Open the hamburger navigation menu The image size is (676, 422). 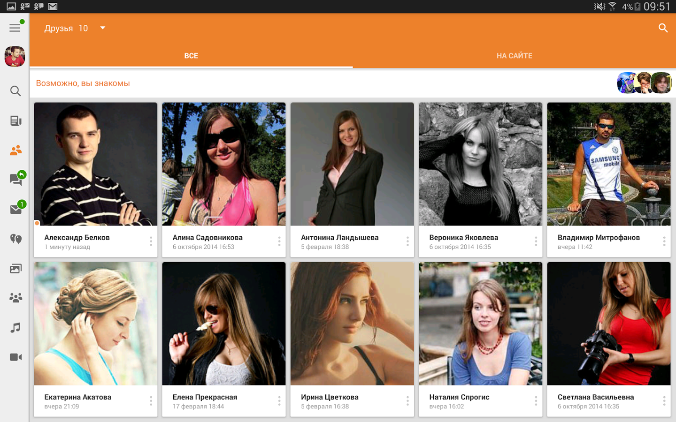[x=15, y=28]
